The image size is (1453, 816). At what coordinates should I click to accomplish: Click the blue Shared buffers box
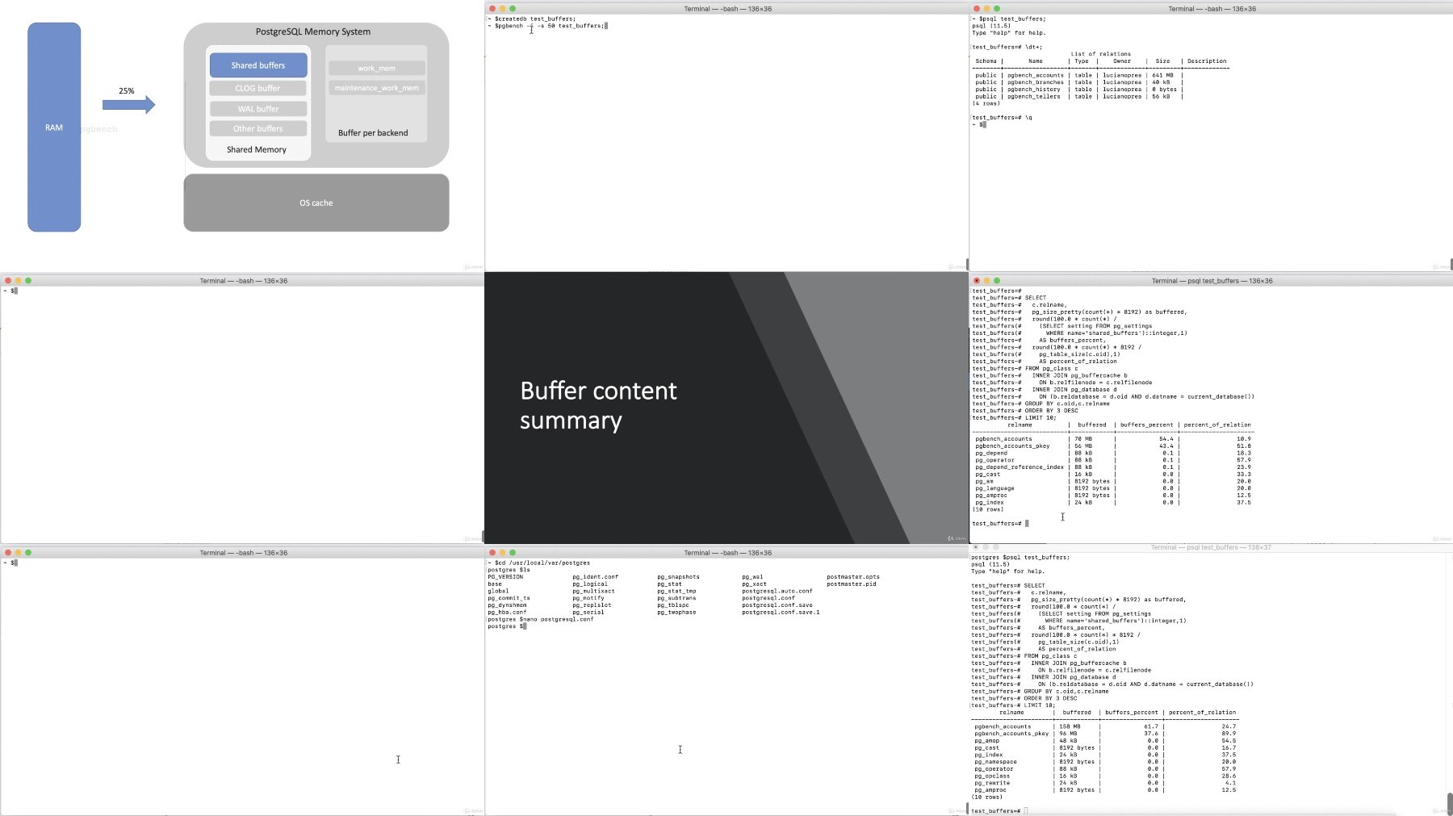[x=258, y=65]
